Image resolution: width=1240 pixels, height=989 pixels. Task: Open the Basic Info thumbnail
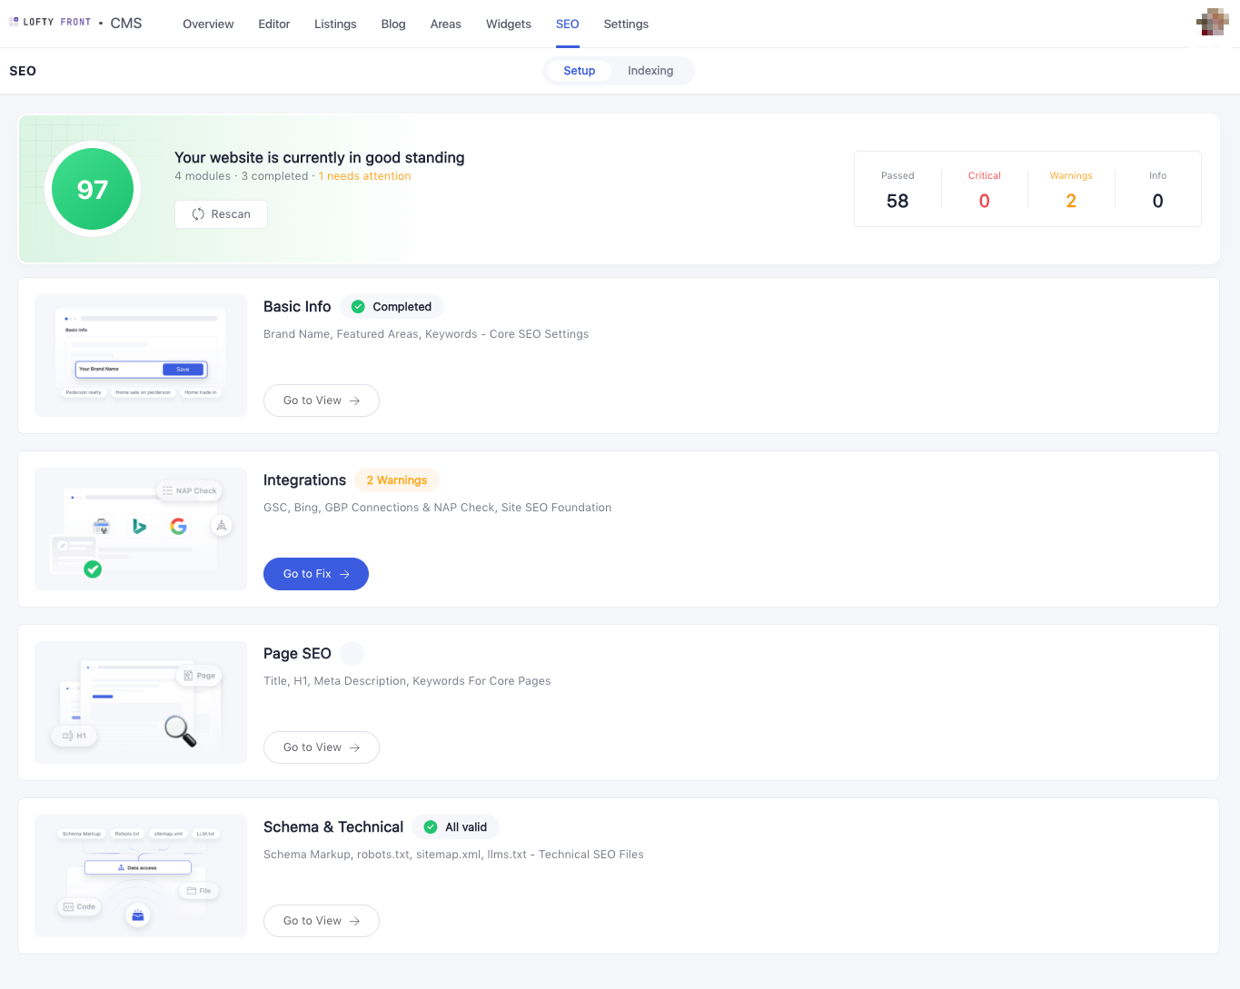coord(141,355)
